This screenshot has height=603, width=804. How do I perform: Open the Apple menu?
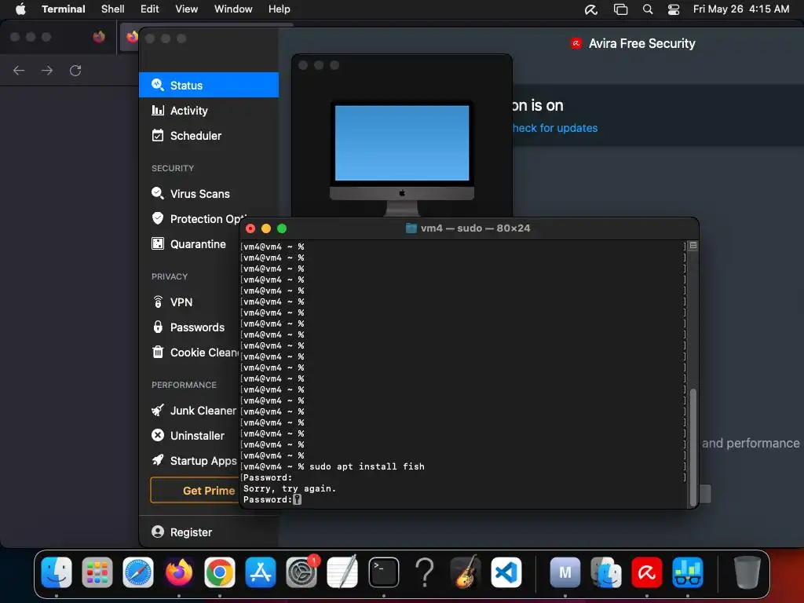[20, 9]
